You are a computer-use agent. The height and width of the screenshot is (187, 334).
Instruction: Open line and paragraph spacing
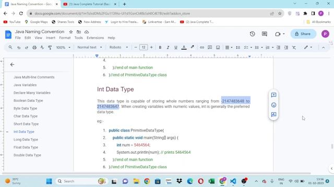coord(238,47)
